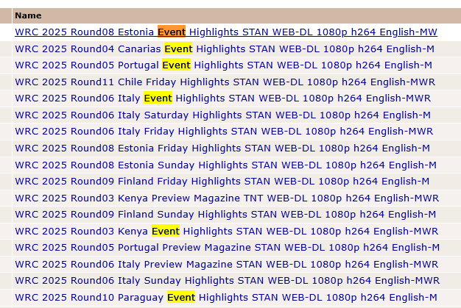The image size is (461, 308).
Task: Sort by the Name column header
Action: pyautogui.click(x=28, y=15)
